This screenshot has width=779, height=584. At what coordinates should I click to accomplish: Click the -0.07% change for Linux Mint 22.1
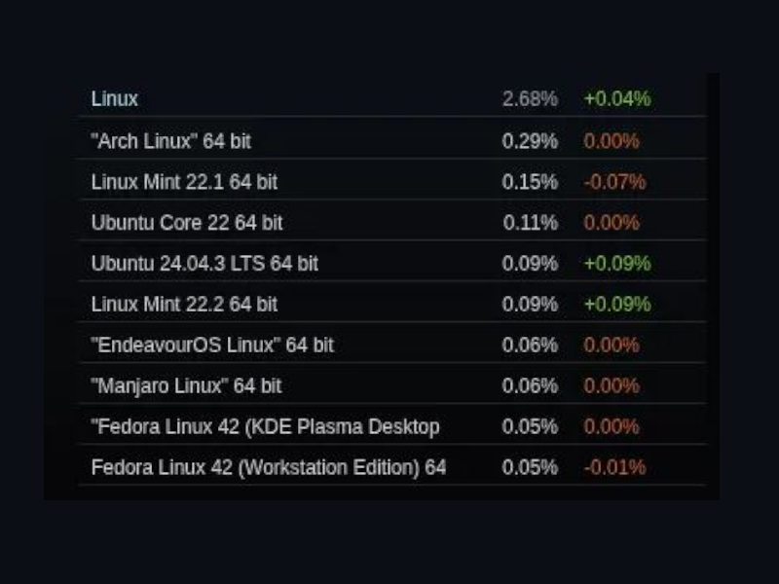(x=614, y=182)
